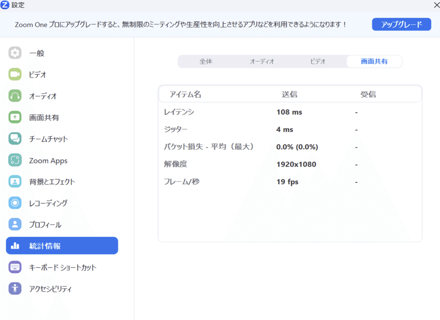Click the 一般 gear icon

15,53
